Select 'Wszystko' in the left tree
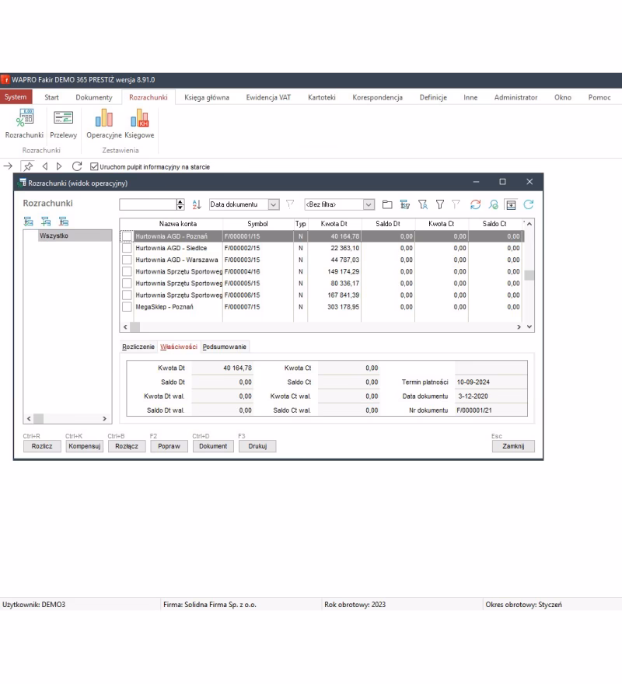 coord(54,236)
